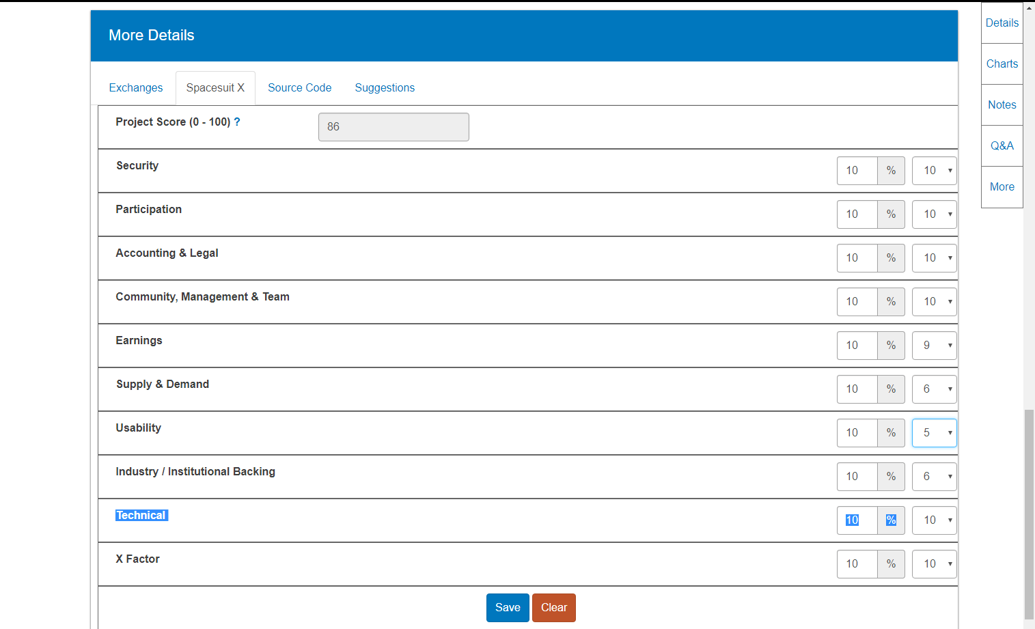Clear the project score form
The image size is (1035, 629).
[x=554, y=608]
